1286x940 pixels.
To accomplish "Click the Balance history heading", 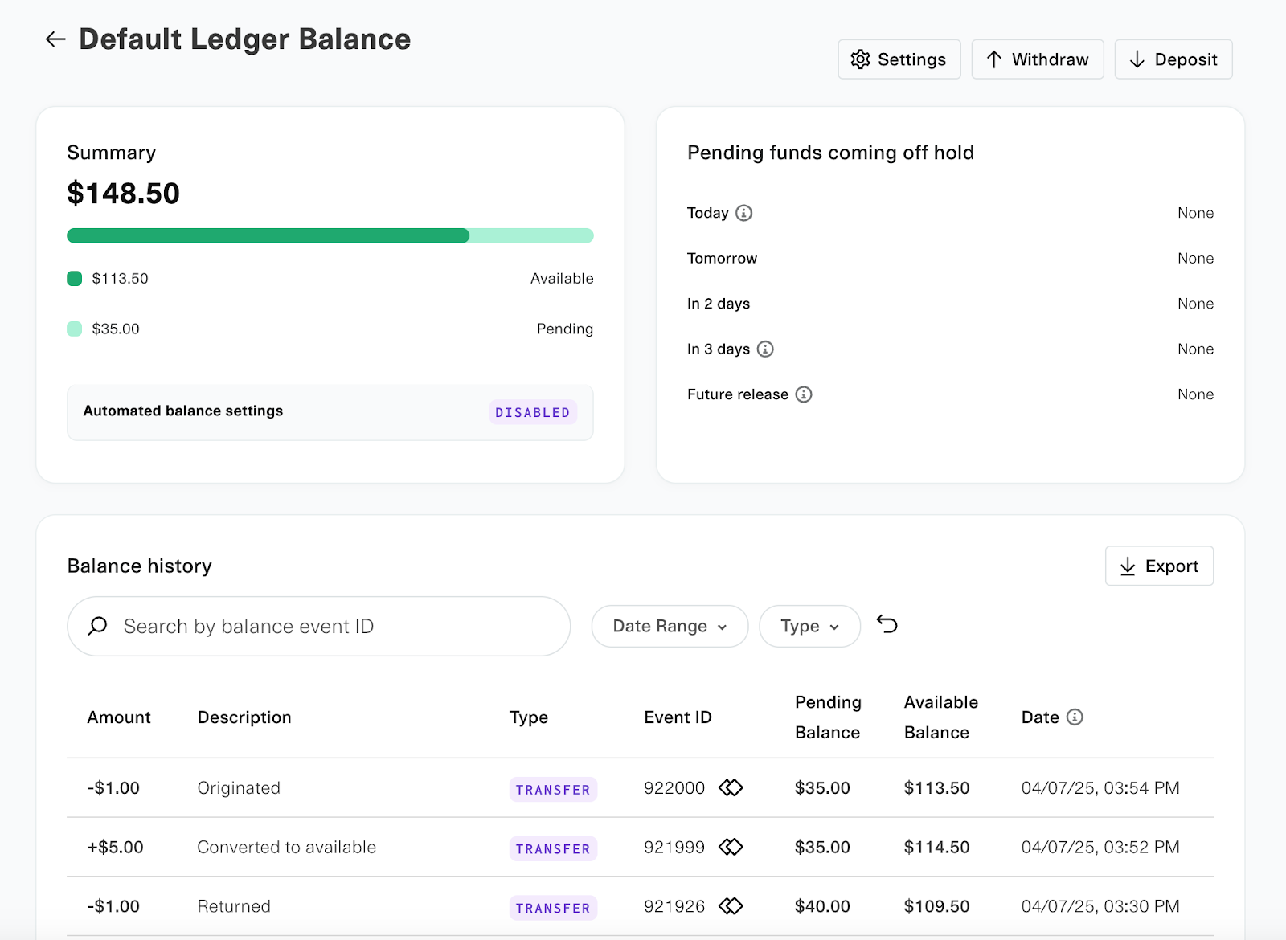I will (x=140, y=566).
